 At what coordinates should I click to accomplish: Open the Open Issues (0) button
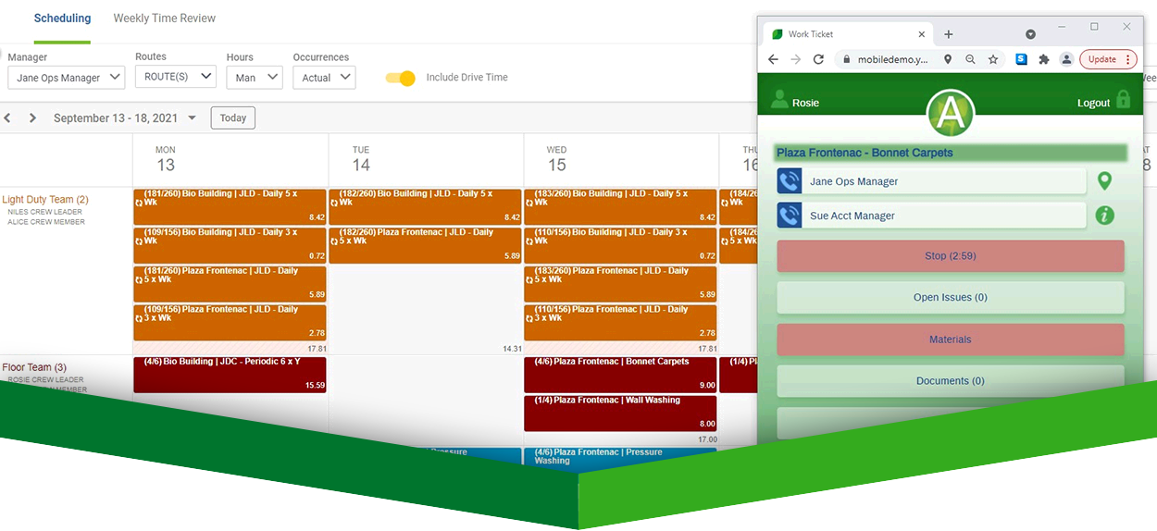pyautogui.click(x=951, y=298)
